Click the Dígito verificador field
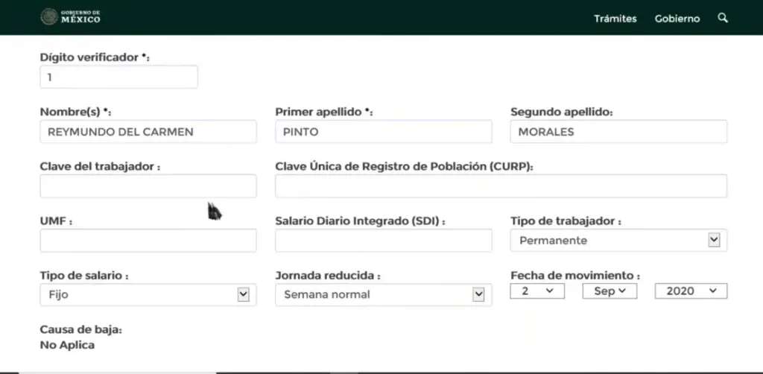 (x=118, y=77)
